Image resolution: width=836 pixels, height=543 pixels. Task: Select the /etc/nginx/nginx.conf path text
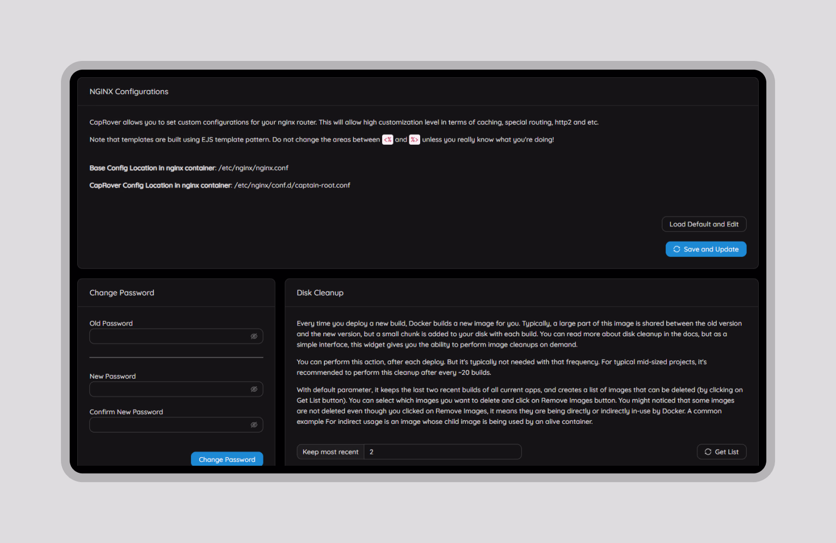point(254,168)
